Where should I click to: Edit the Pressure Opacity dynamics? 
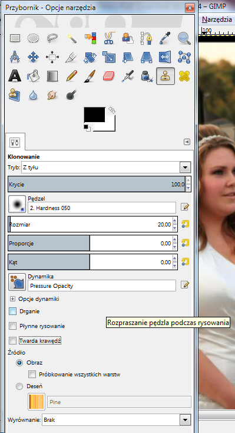(185, 285)
